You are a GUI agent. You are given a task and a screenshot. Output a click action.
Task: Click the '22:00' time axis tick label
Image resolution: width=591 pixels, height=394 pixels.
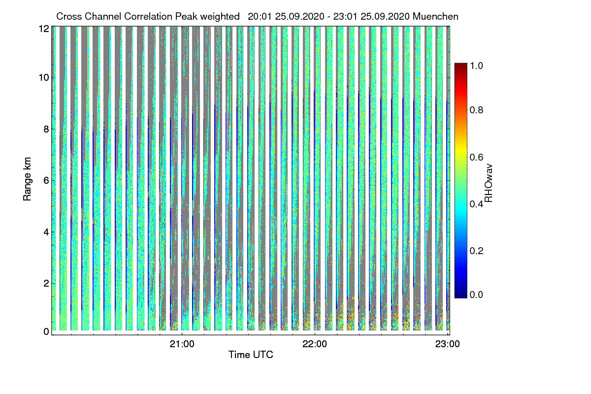(315, 344)
